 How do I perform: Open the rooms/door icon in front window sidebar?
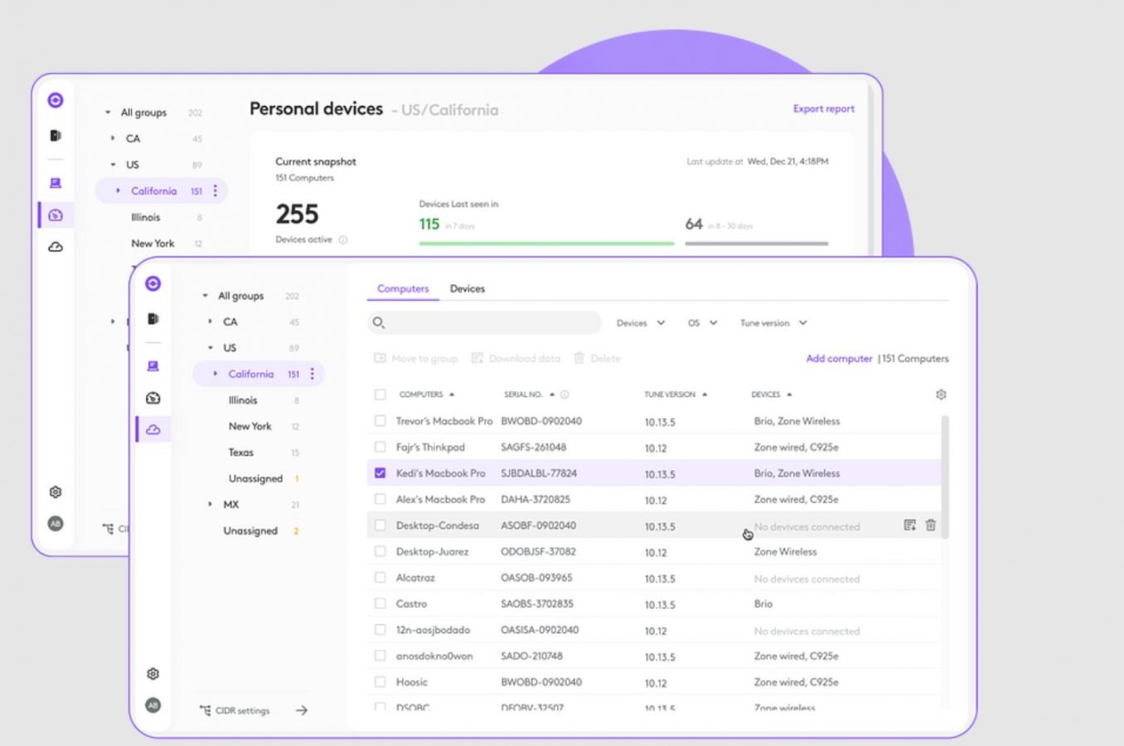tap(153, 318)
